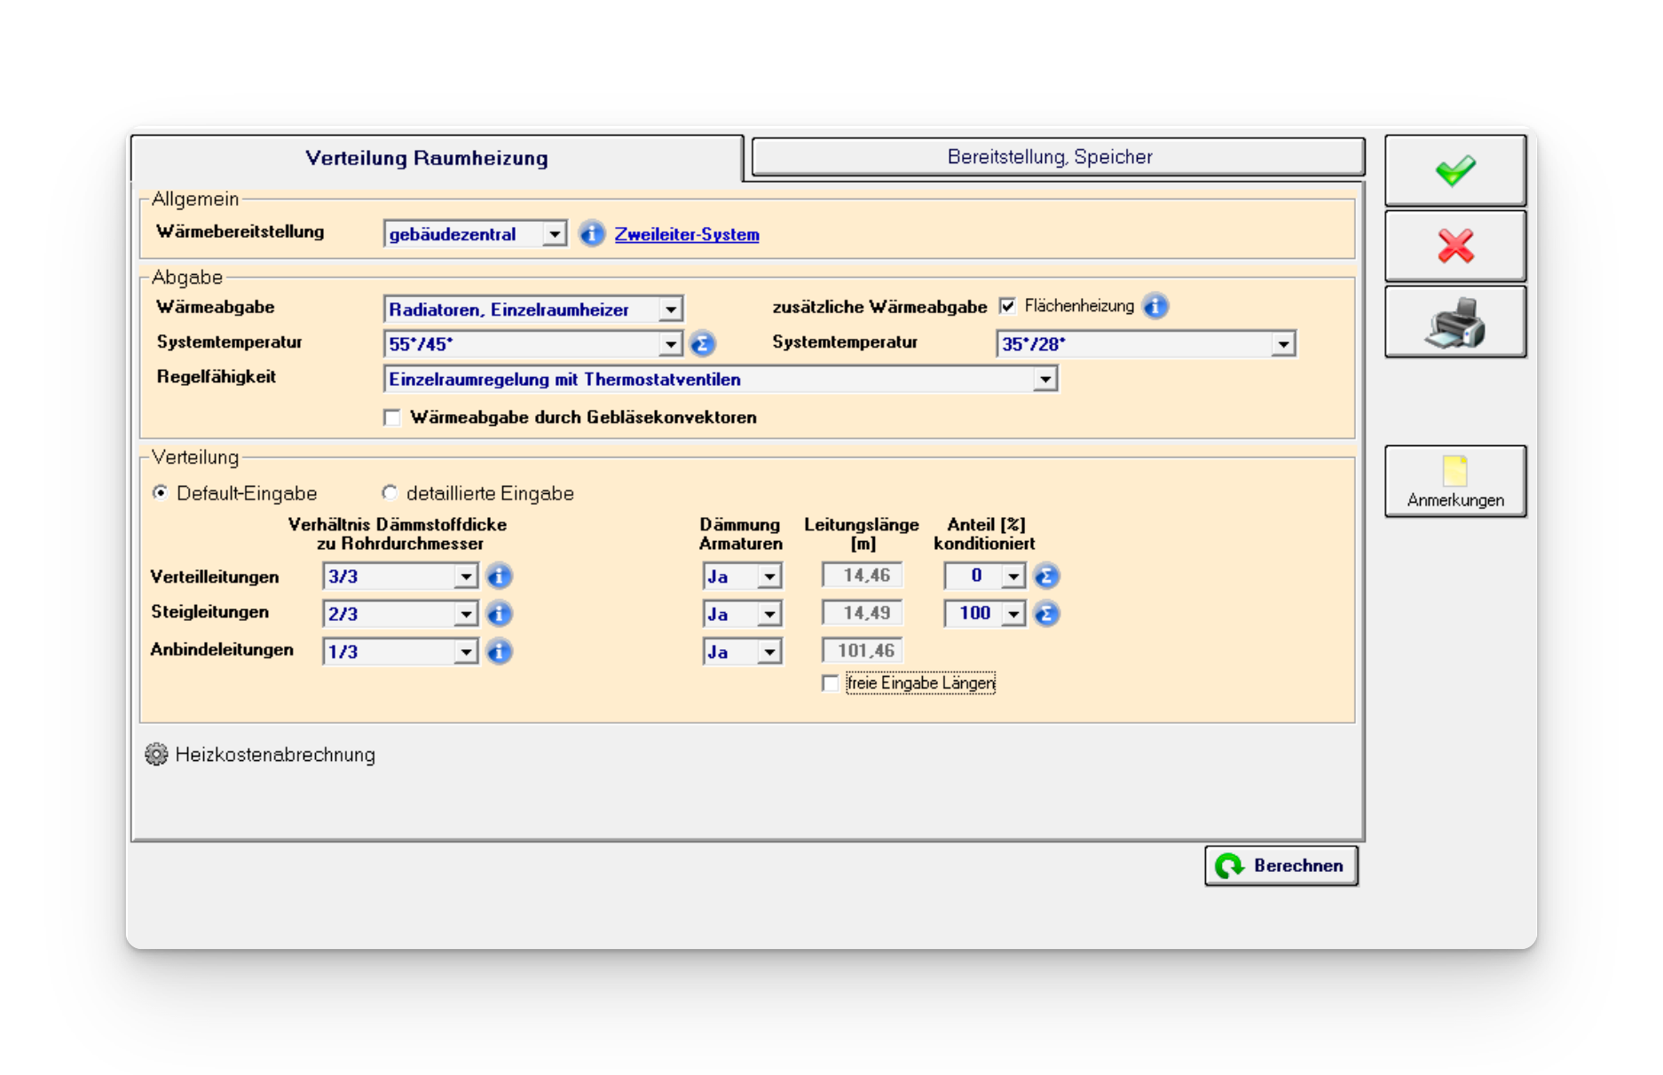Select the detaillierte Eingabe radio button
The width and height of the screenshot is (1663, 1075).
click(x=390, y=492)
